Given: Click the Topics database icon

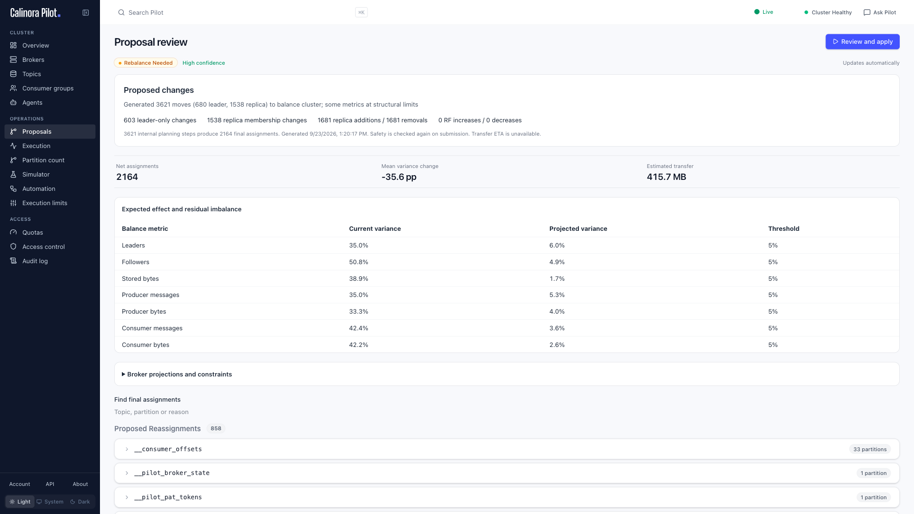Looking at the screenshot, I should coord(13,74).
